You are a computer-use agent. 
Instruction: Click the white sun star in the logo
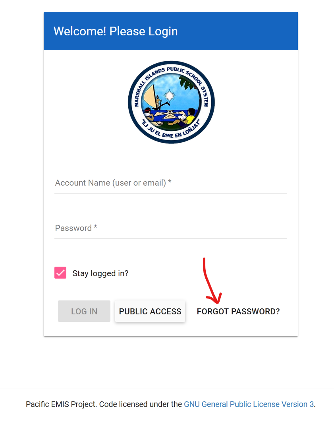point(169,95)
